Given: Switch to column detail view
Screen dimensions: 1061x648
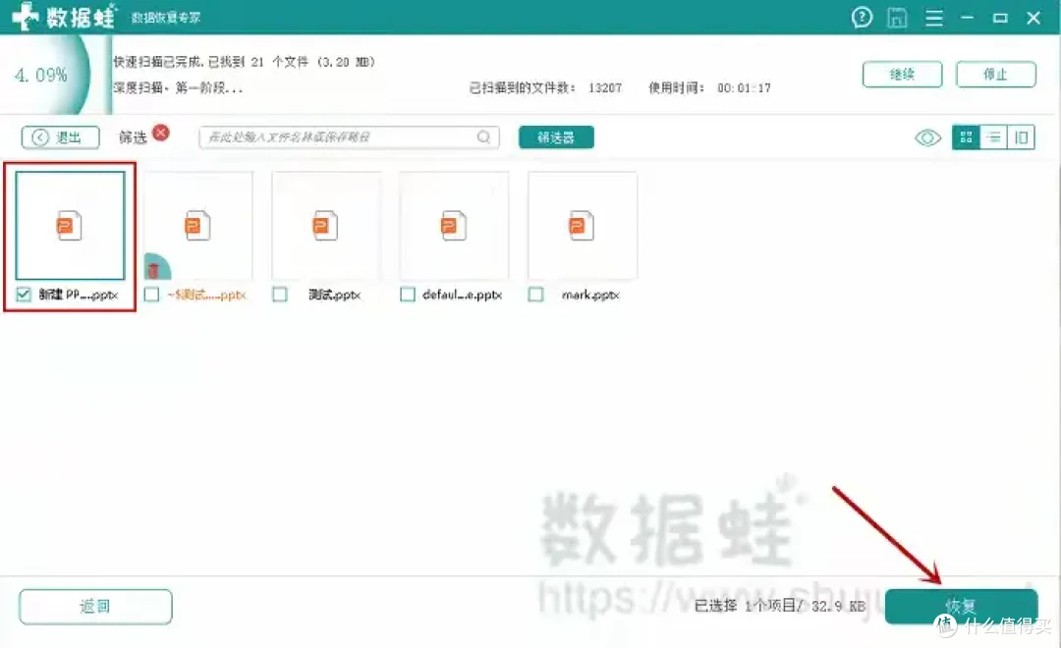Looking at the screenshot, I should [1021, 137].
